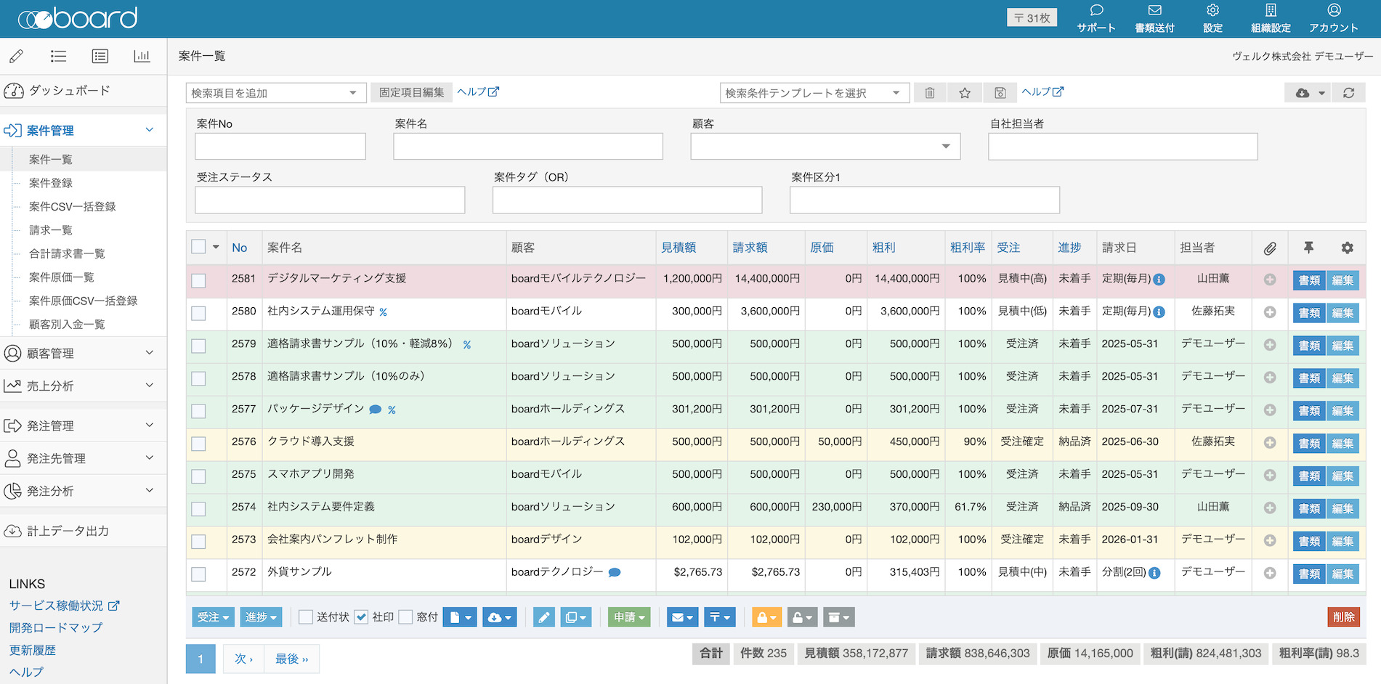Open the サポート chat icon
The width and height of the screenshot is (1381, 684).
tap(1096, 11)
